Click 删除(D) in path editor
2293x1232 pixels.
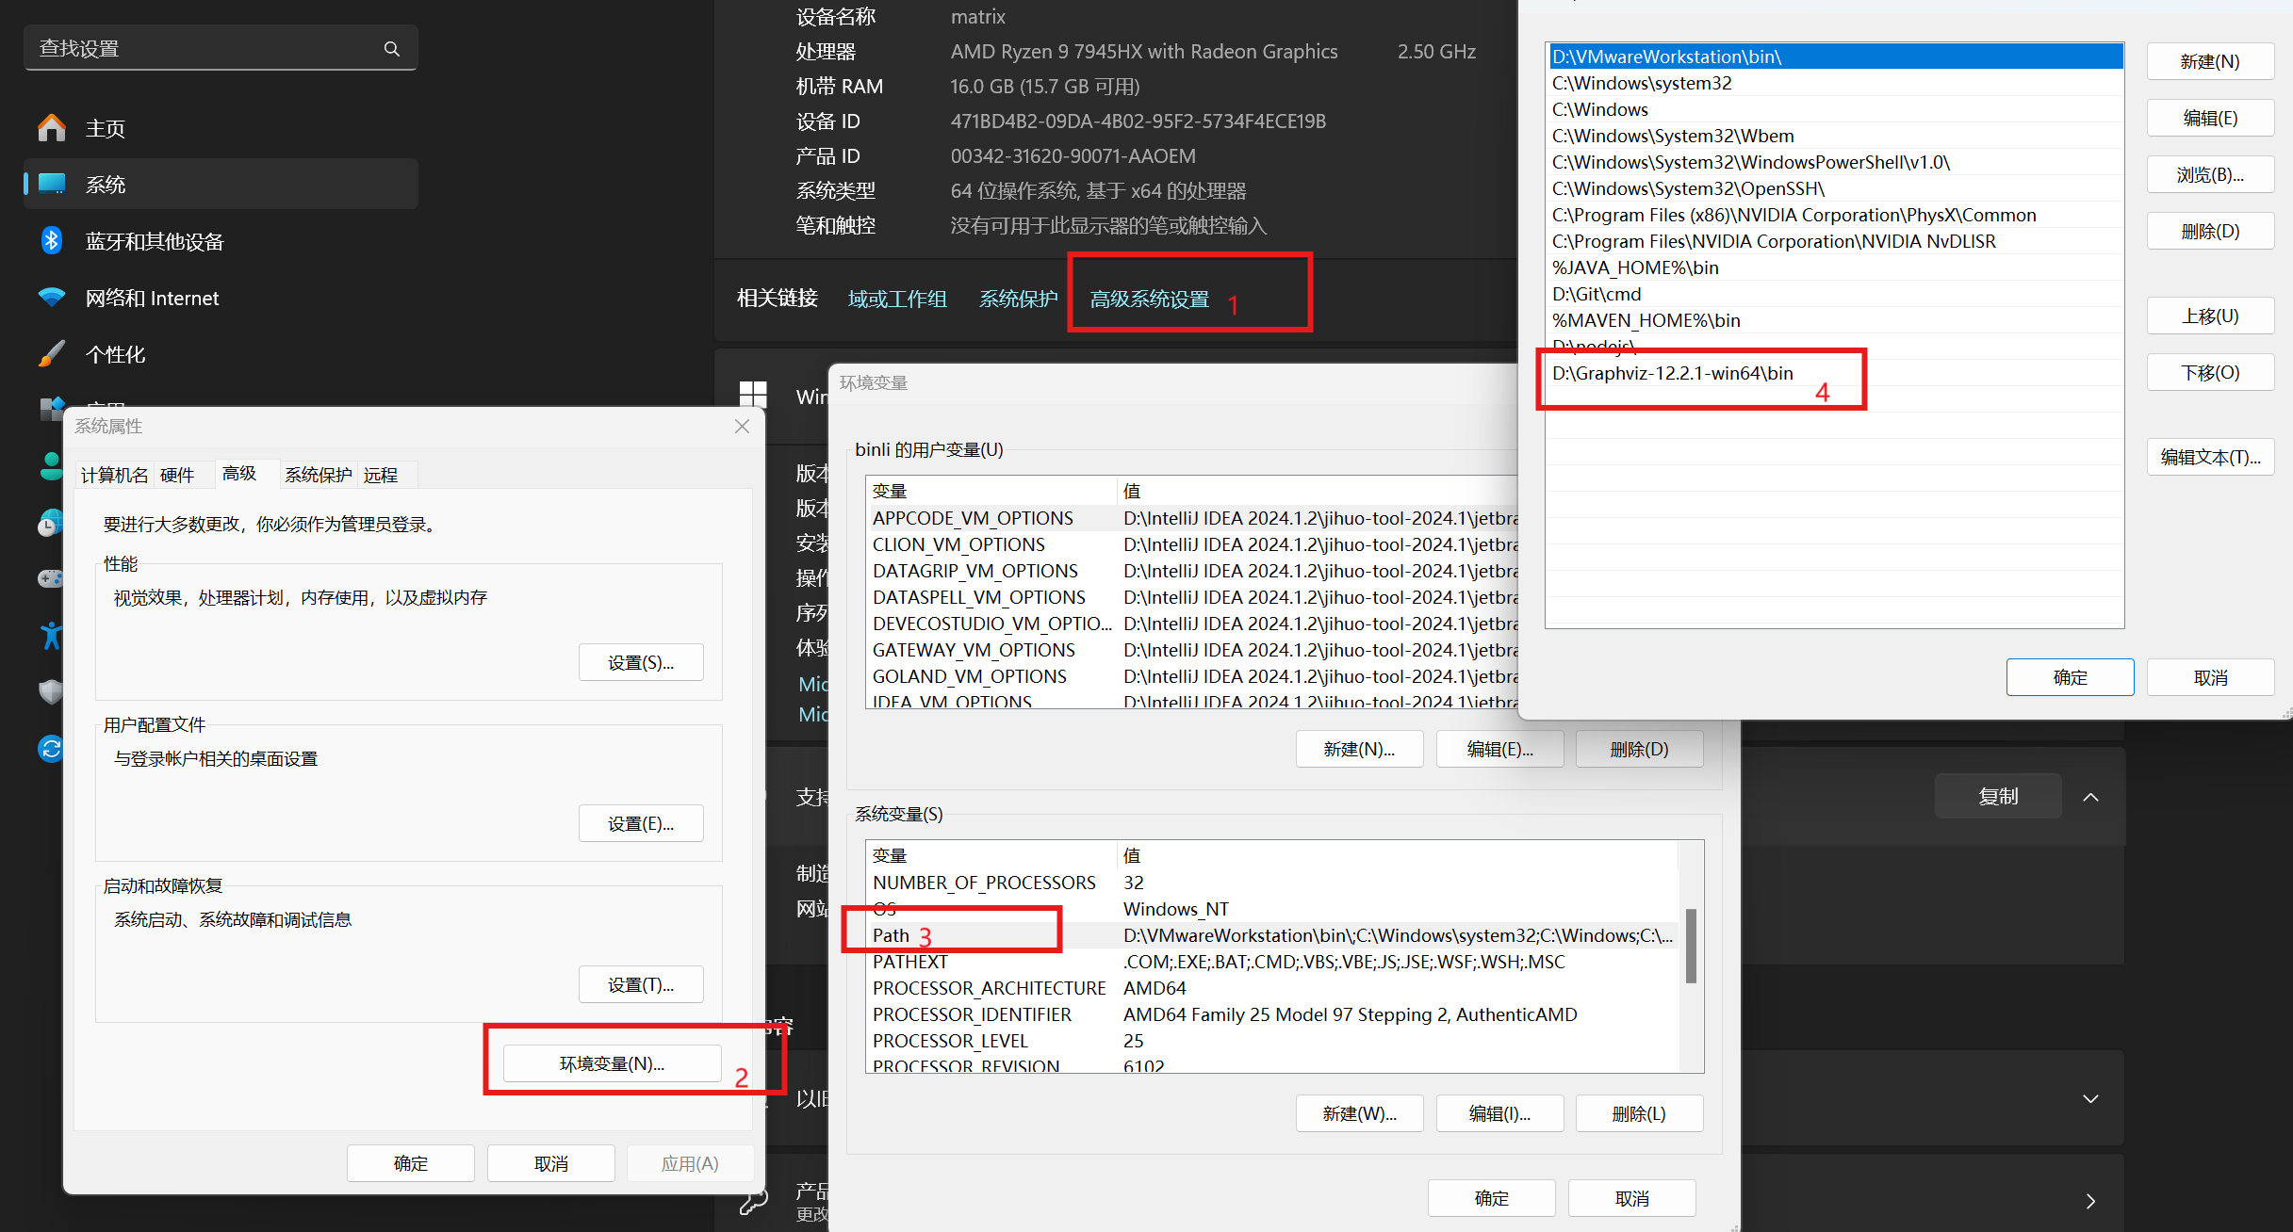pos(2210,231)
